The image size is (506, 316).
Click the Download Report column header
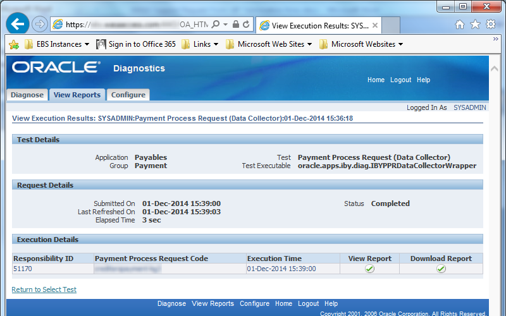click(441, 258)
